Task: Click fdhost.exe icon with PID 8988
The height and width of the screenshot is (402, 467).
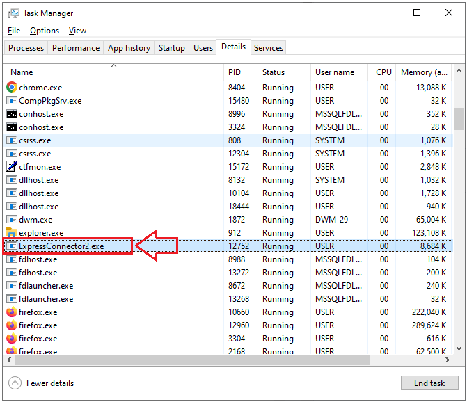Action: [x=12, y=259]
